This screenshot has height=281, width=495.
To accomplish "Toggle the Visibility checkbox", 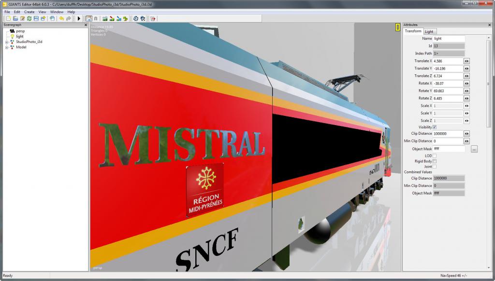I will point(435,127).
